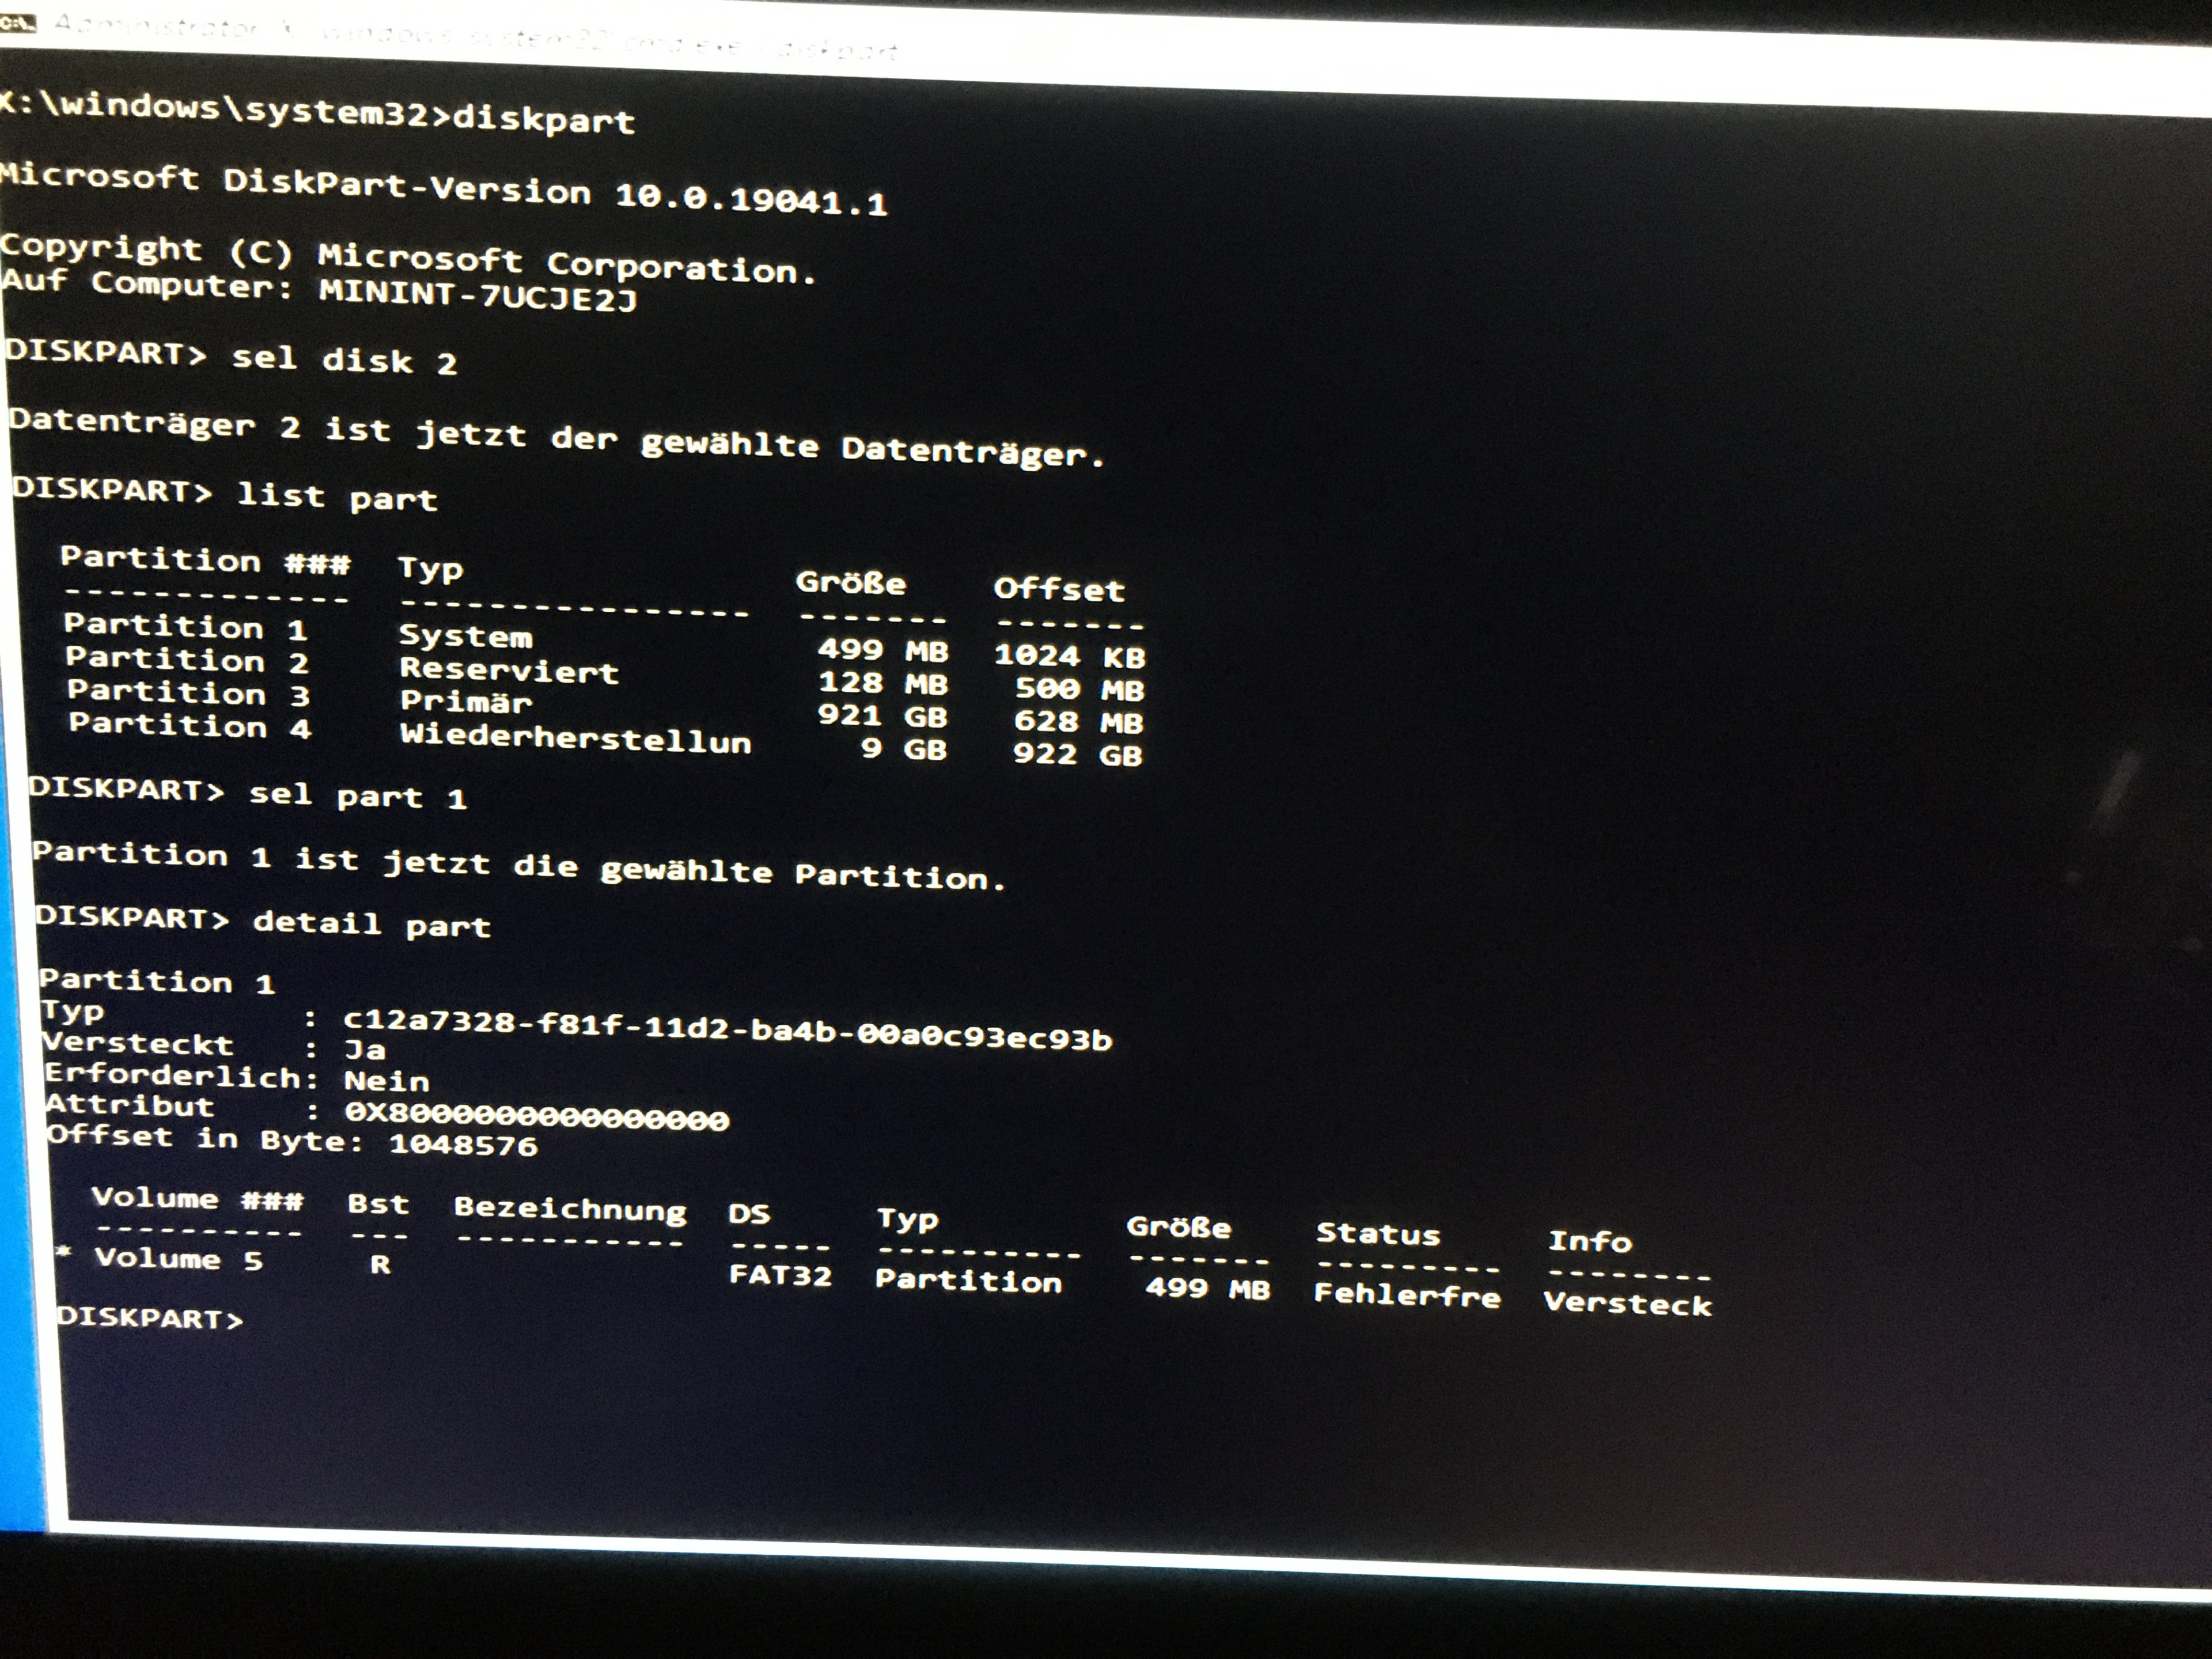Click the 'Offset' column header

1058,589
